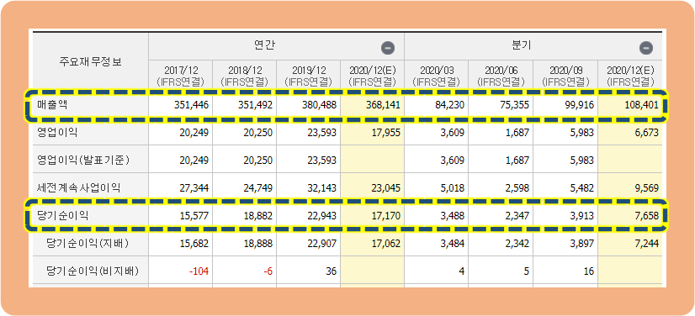Click the 세전계속사업이익 value 32,143
695x316 pixels.
(x=321, y=187)
